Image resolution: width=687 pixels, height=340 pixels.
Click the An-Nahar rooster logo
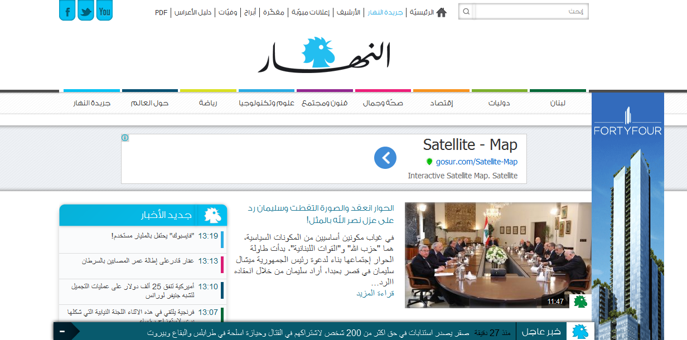[x=324, y=55]
